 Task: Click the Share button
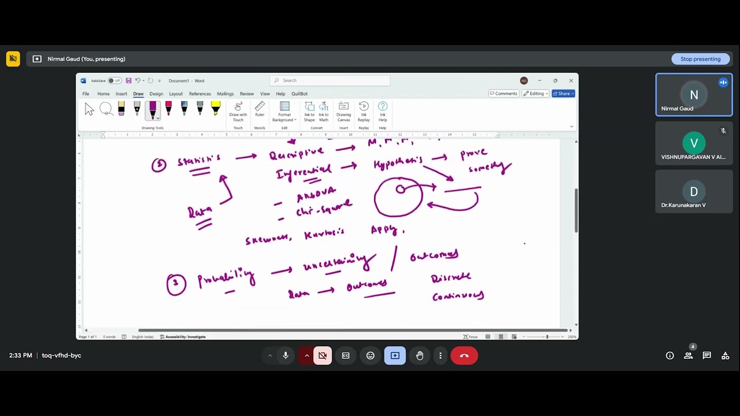563,94
